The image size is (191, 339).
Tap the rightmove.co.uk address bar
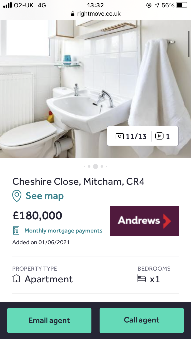[x=95, y=14]
